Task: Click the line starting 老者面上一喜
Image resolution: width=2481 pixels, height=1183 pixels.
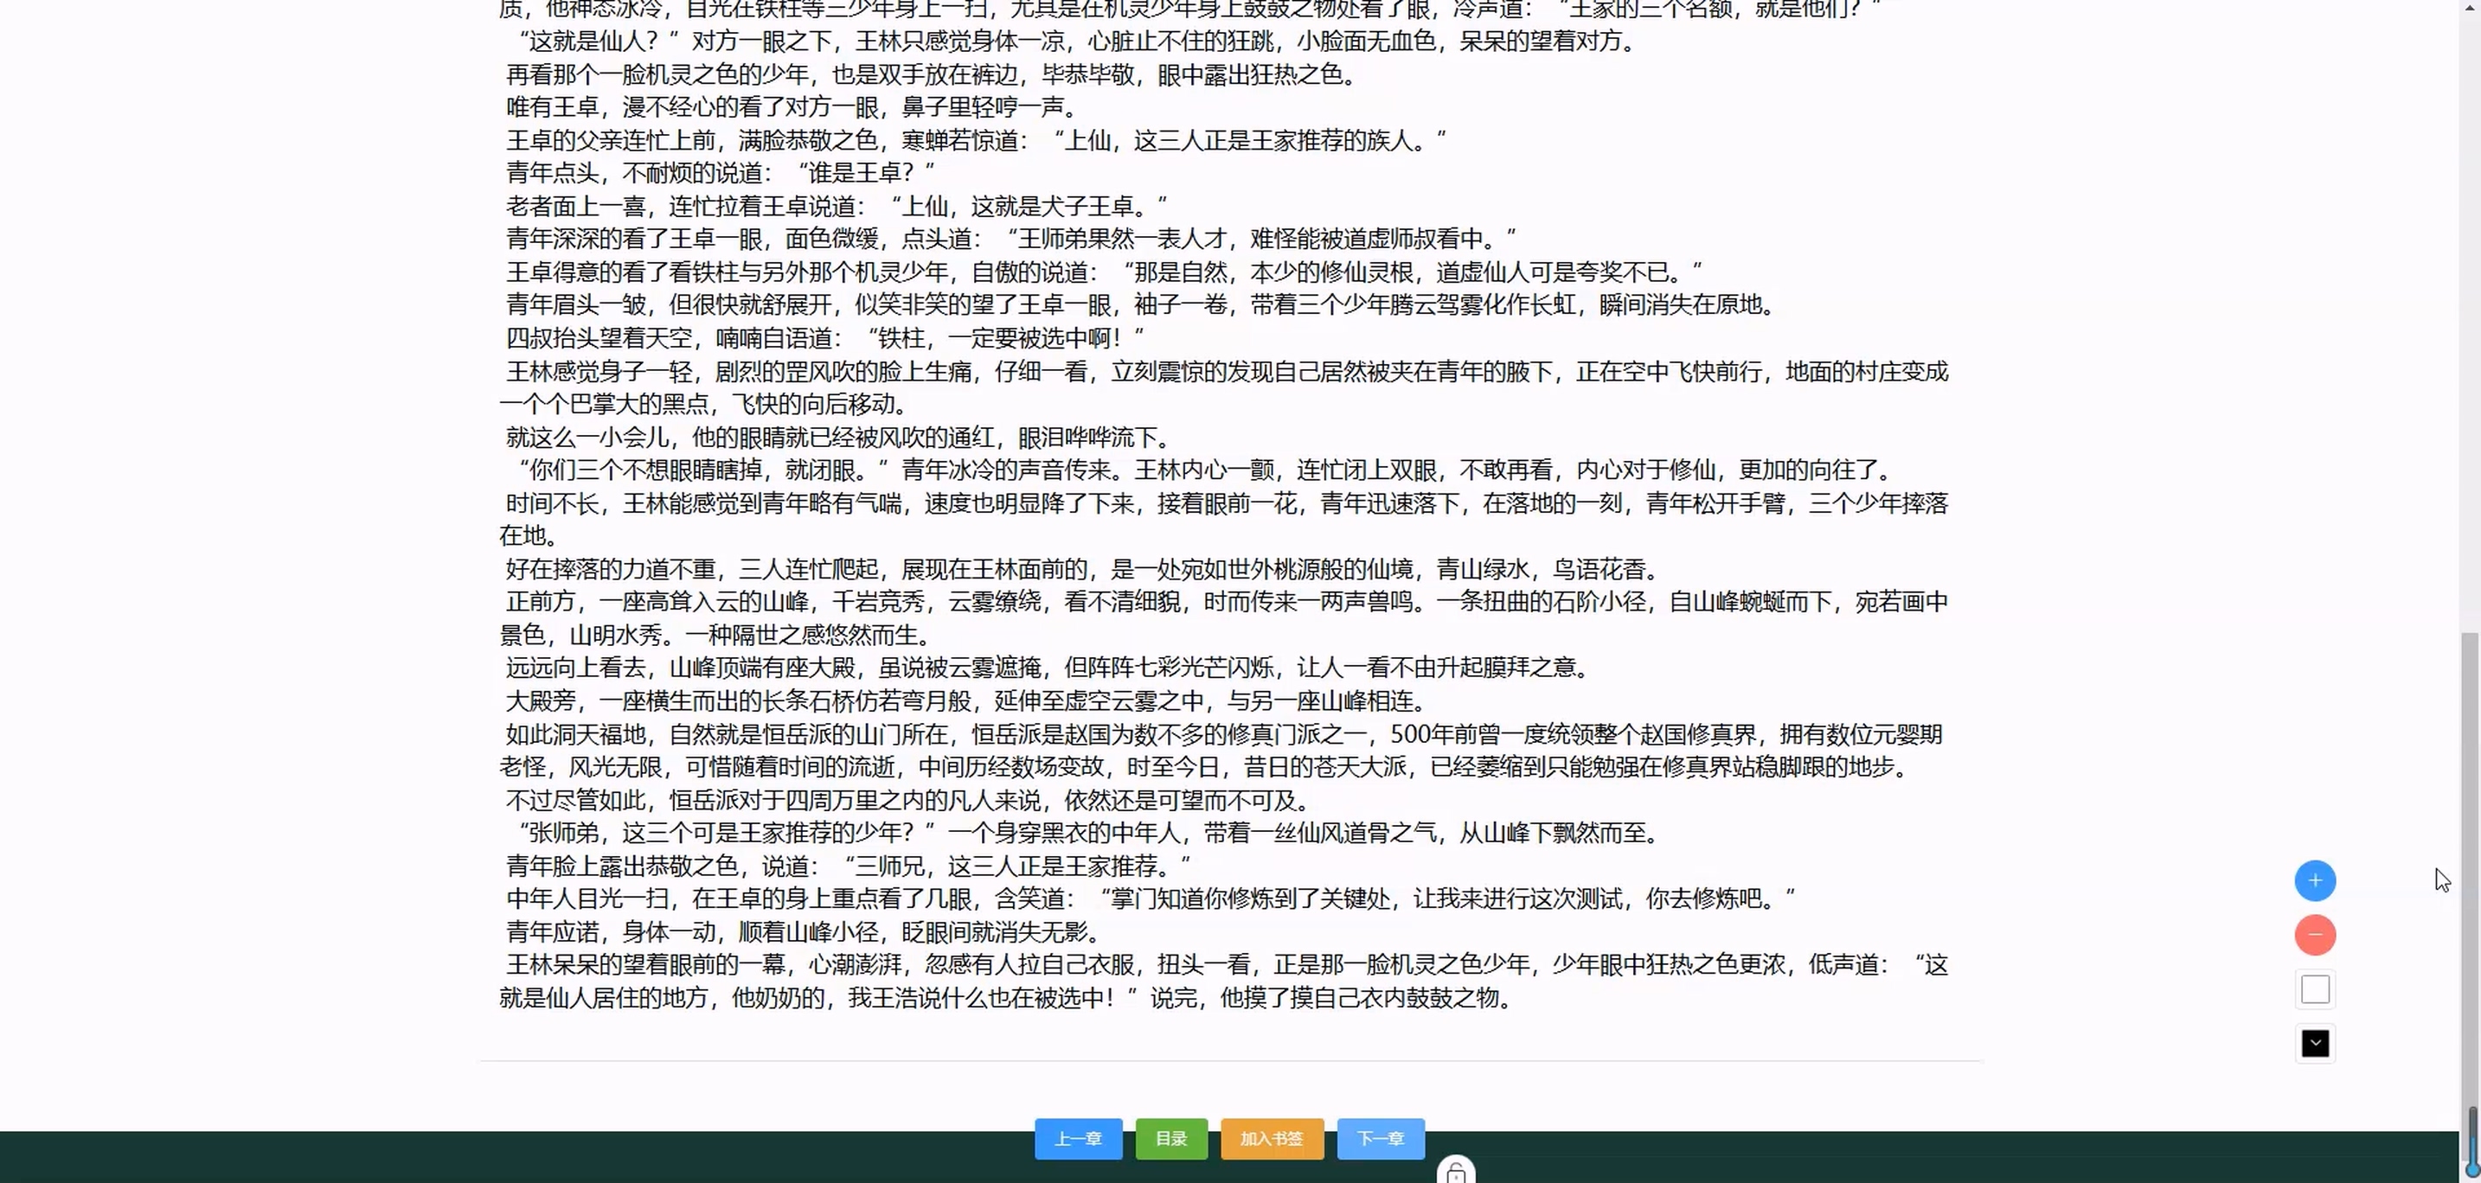Action: tap(836, 206)
